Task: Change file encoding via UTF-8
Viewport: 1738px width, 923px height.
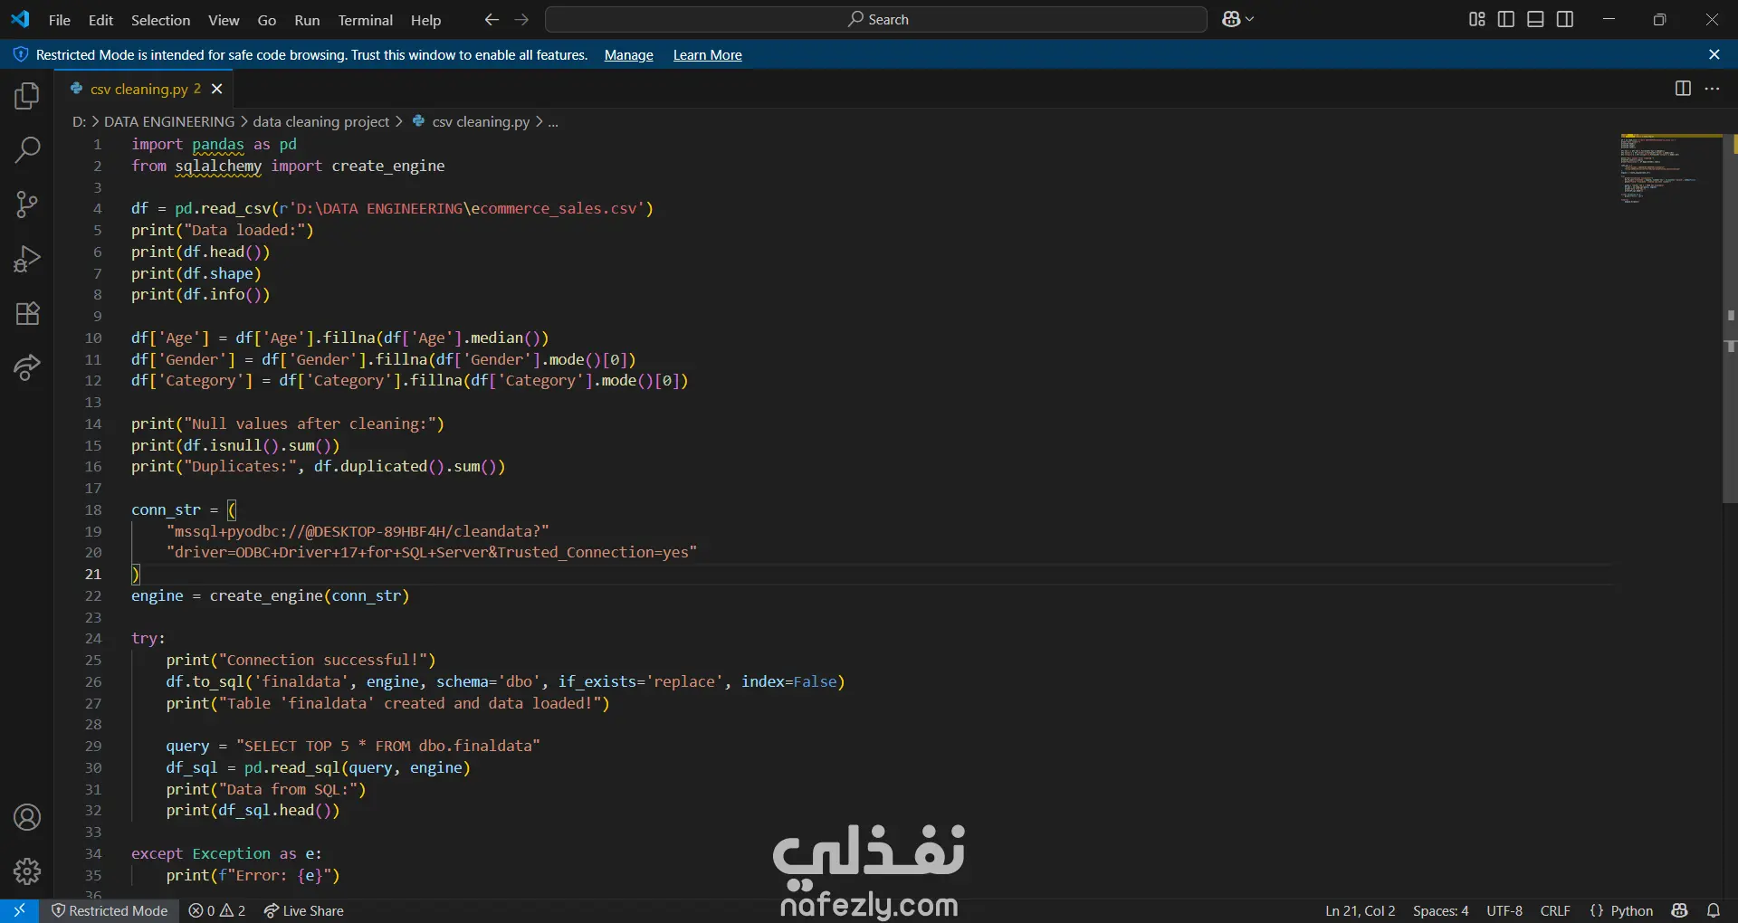Action: click(x=1504, y=910)
